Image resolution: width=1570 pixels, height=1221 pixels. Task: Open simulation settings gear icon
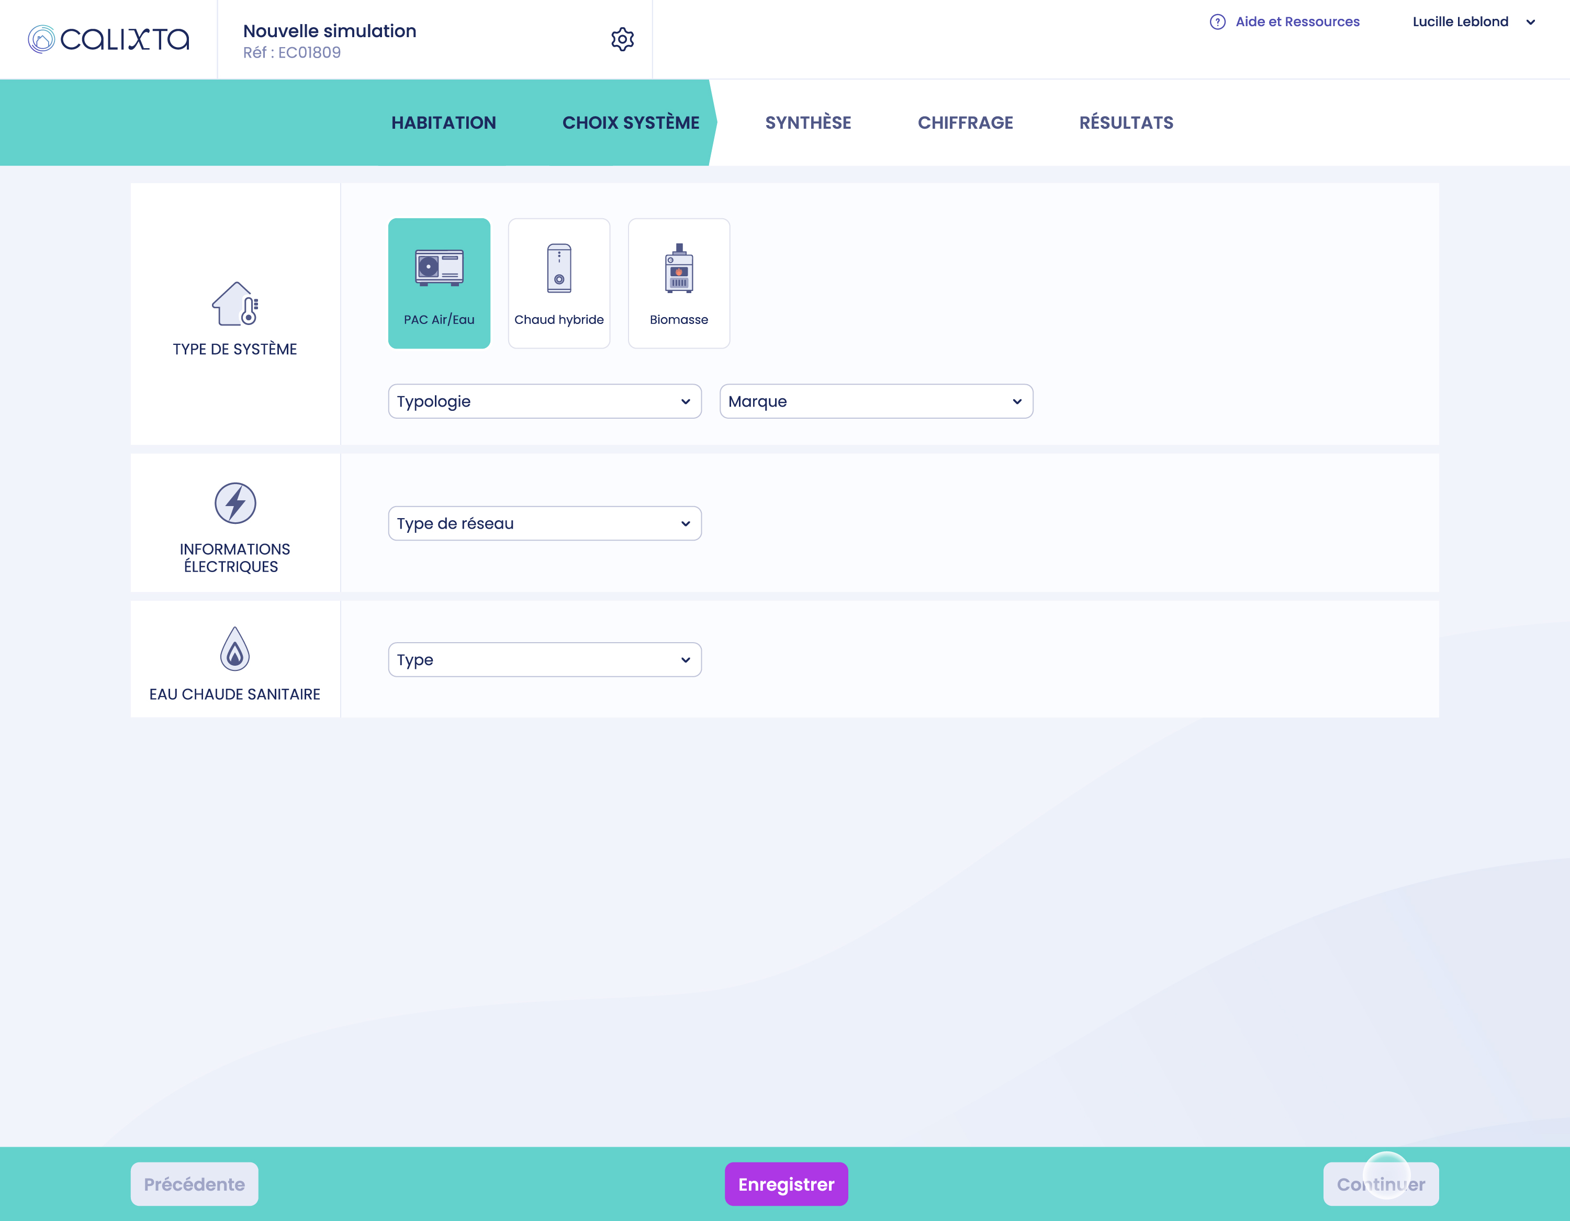623,39
